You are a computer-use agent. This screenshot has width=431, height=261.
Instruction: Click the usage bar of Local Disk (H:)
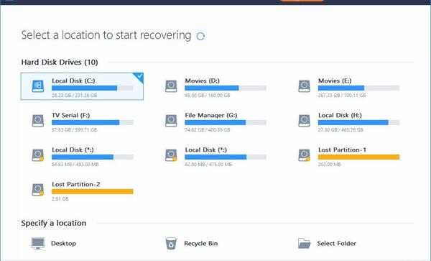click(358, 122)
